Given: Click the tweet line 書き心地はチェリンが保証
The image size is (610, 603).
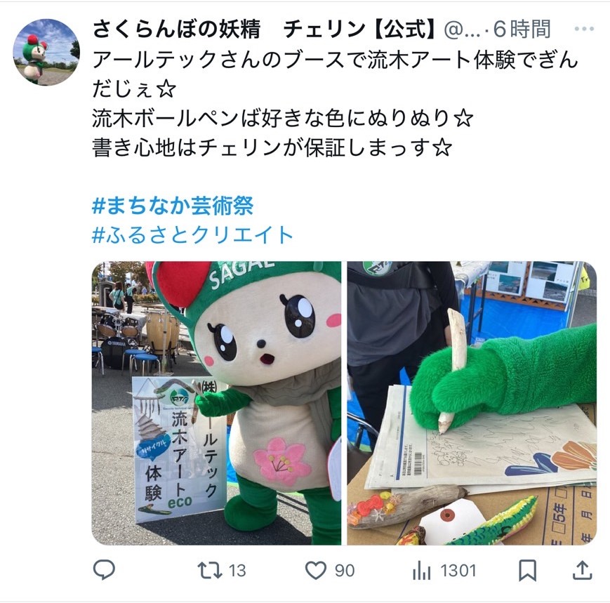Looking at the screenshot, I should [272, 147].
